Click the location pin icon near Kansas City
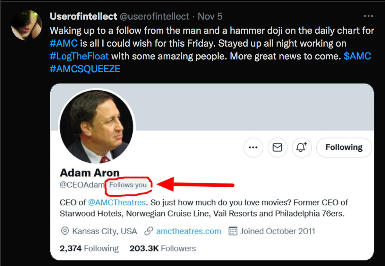Screen dimensions: 385x266 [64, 231]
